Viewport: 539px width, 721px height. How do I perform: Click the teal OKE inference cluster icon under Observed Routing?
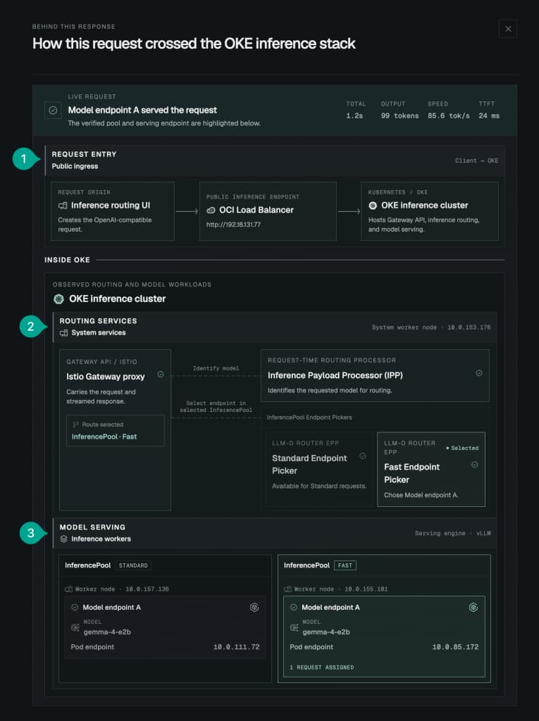[58, 299]
